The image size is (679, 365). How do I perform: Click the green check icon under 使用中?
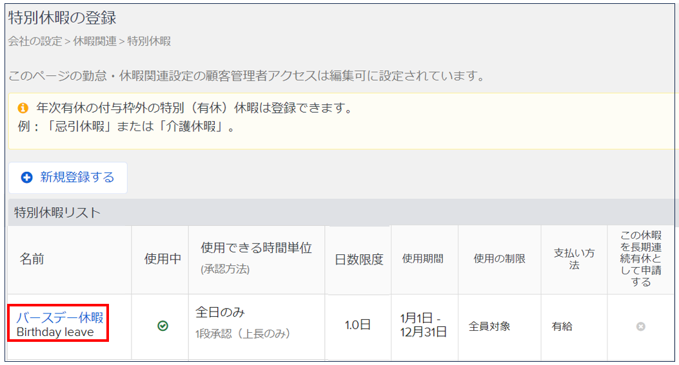pos(162,326)
